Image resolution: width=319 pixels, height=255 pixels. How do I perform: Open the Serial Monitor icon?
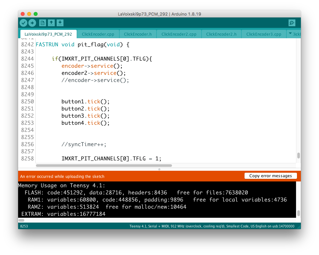(x=292, y=23)
